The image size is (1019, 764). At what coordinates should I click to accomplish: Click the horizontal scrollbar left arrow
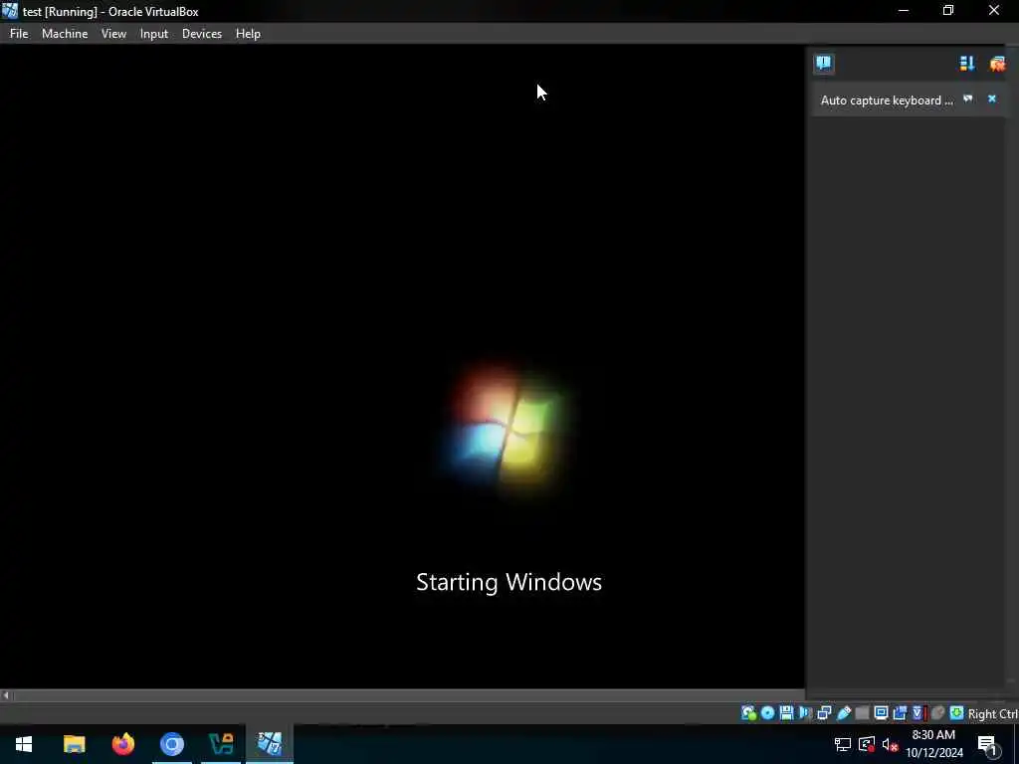tap(6, 695)
